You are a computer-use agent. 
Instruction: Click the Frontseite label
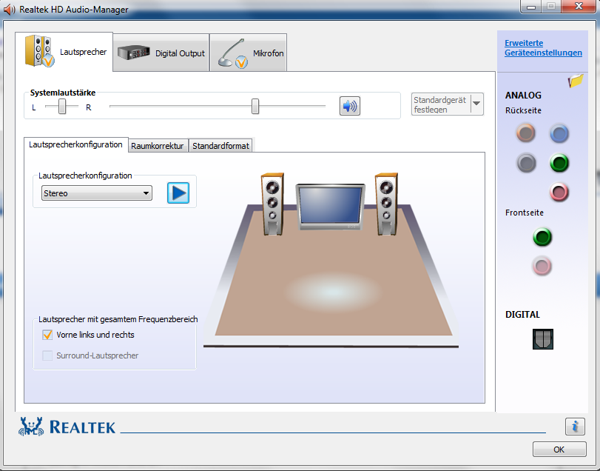click(525, 213)
